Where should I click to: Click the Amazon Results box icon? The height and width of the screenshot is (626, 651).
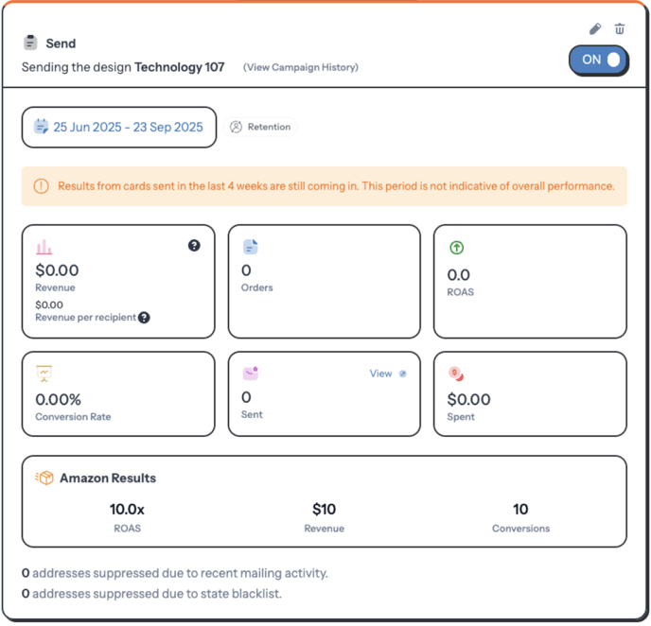tap(44, 478)
